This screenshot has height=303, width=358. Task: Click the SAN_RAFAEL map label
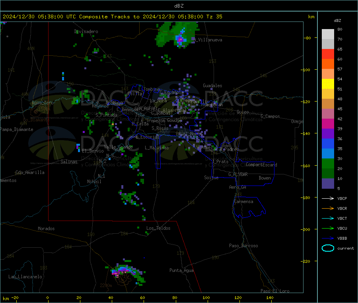pos(146,109)
